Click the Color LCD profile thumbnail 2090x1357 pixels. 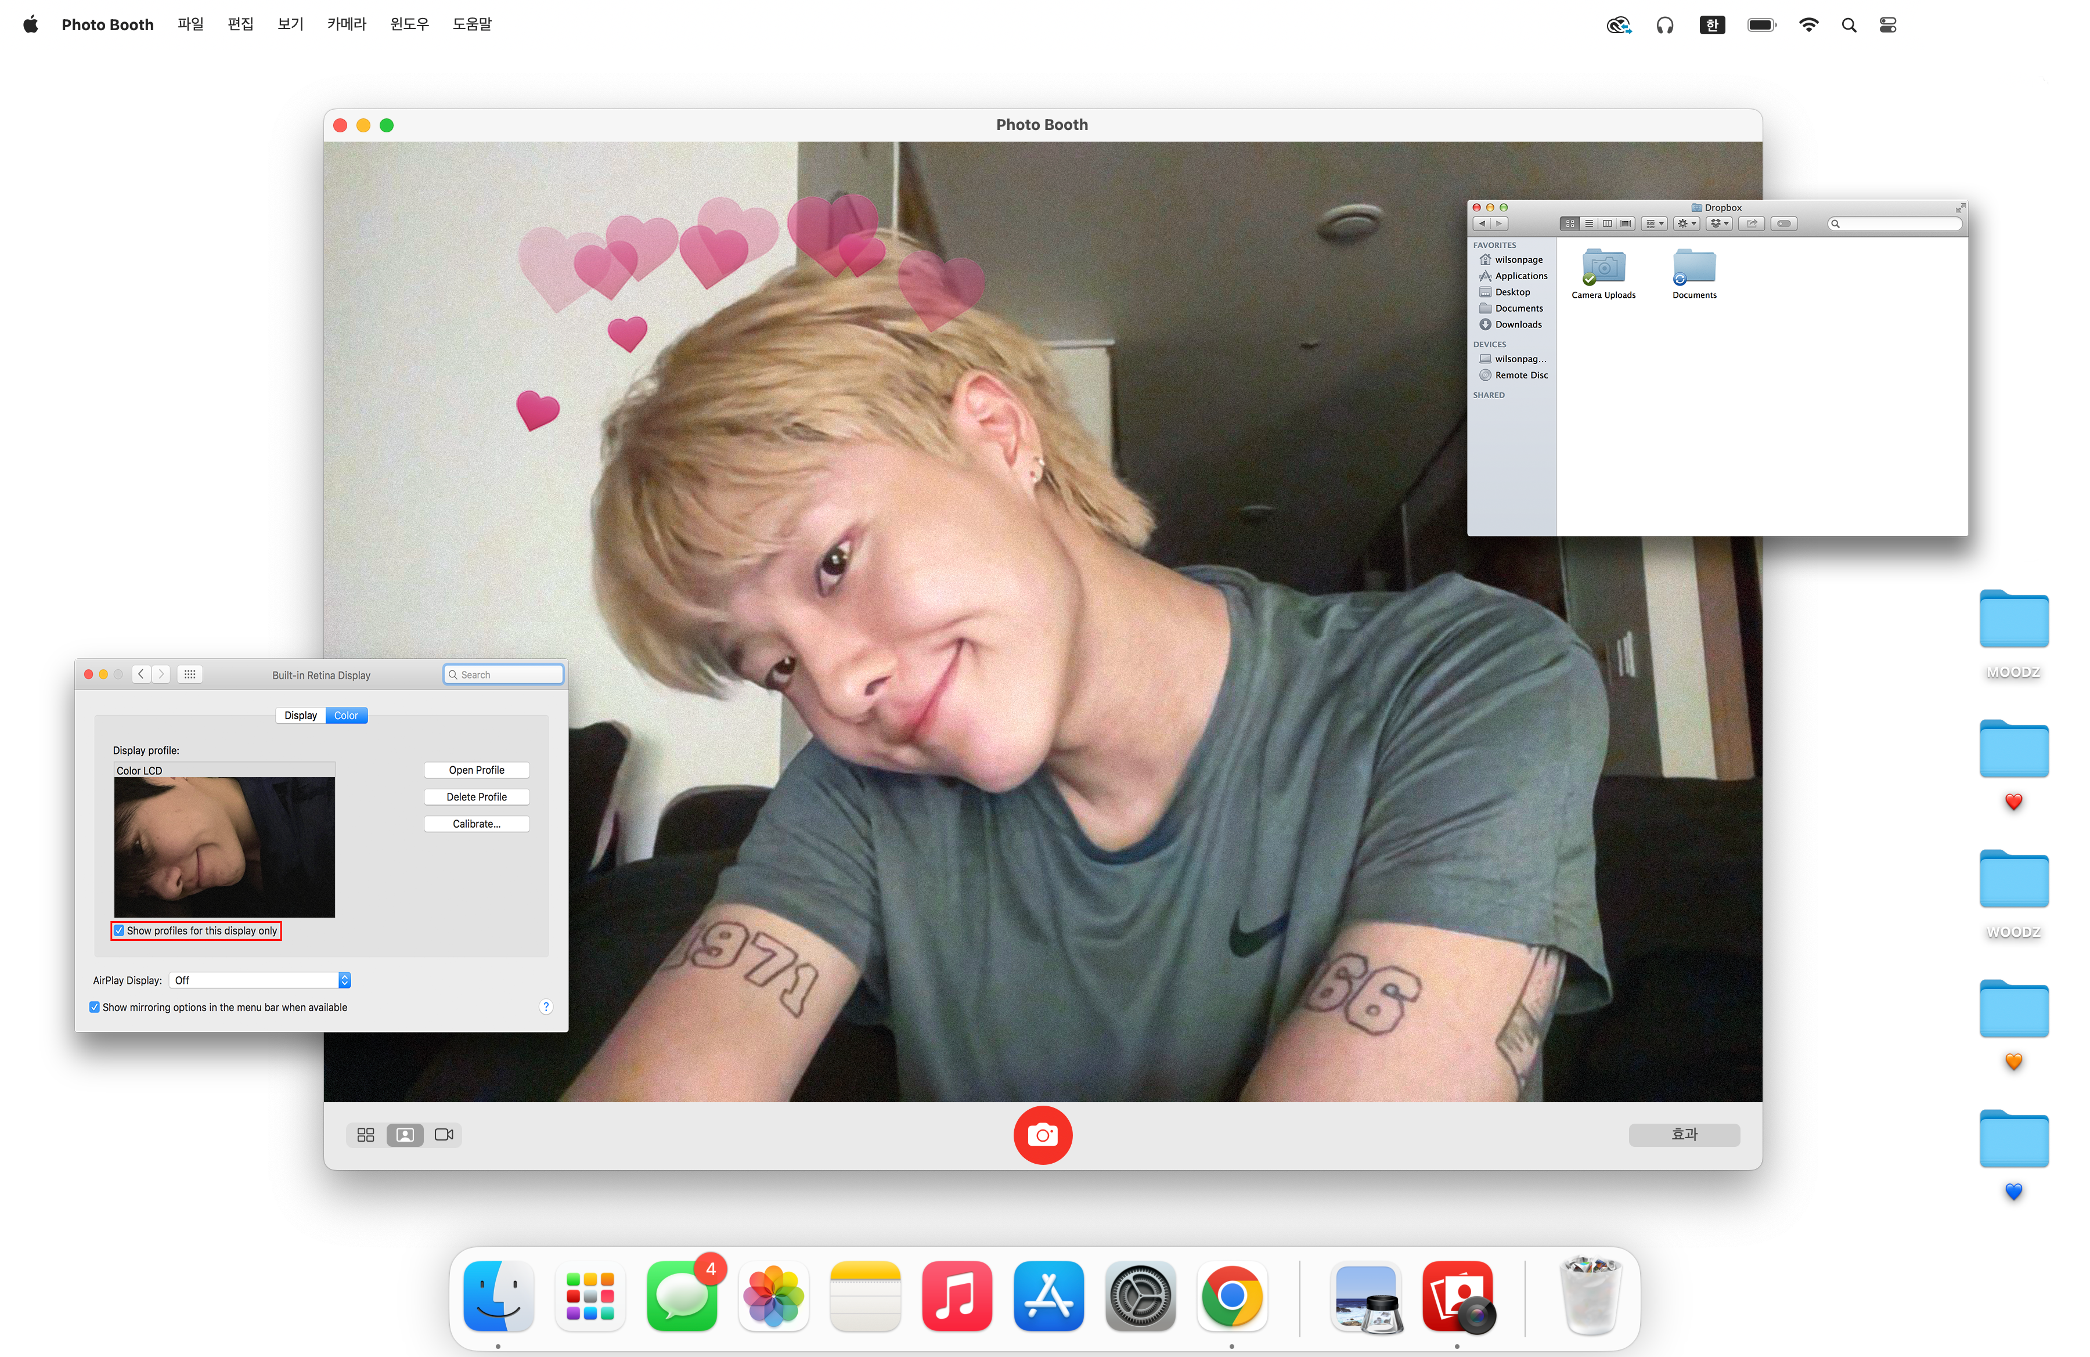click(224, 846)
